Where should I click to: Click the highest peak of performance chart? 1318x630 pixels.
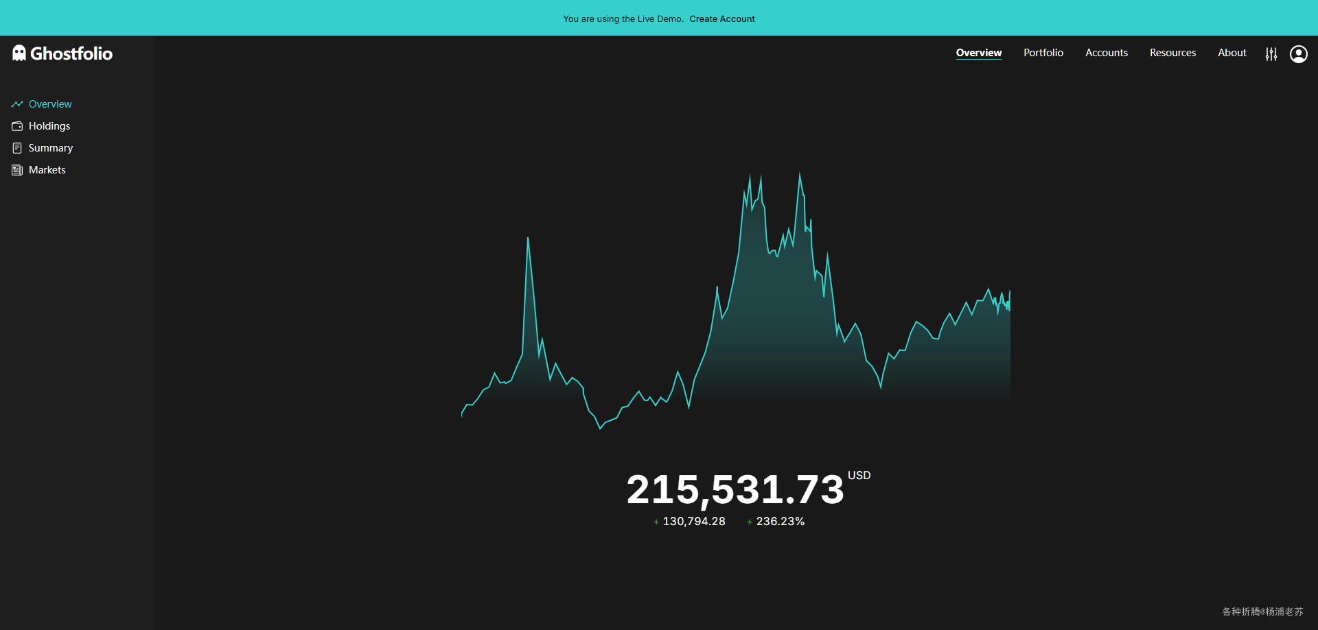point(799,173)
